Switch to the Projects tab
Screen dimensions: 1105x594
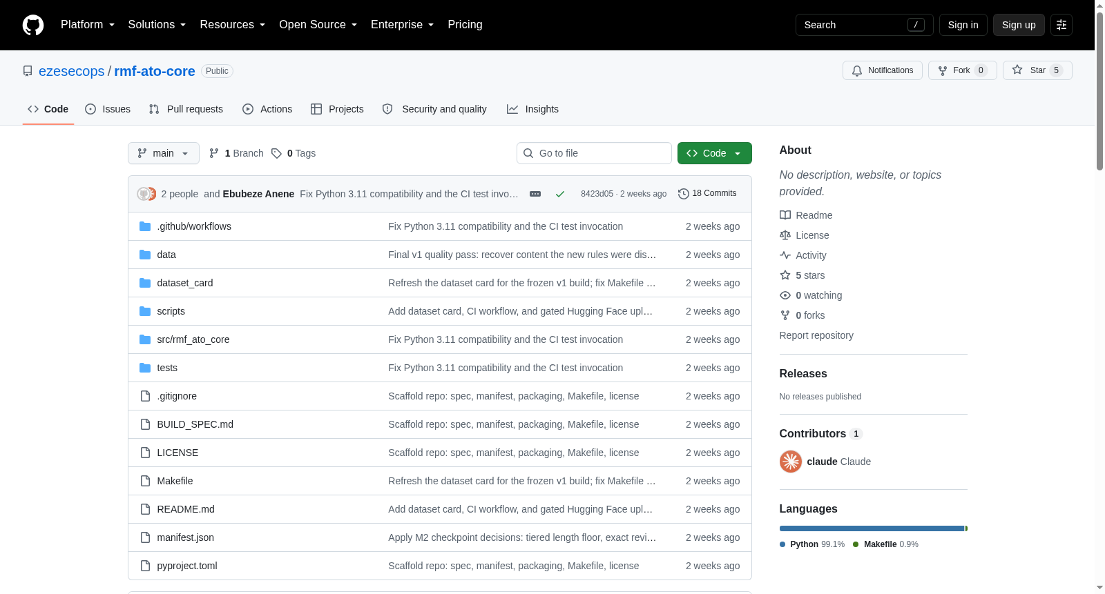[x=337, y=109]
